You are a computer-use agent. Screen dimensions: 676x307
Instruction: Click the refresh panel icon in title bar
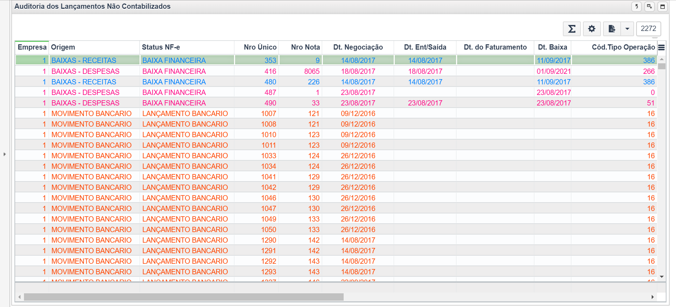[637, 6]
